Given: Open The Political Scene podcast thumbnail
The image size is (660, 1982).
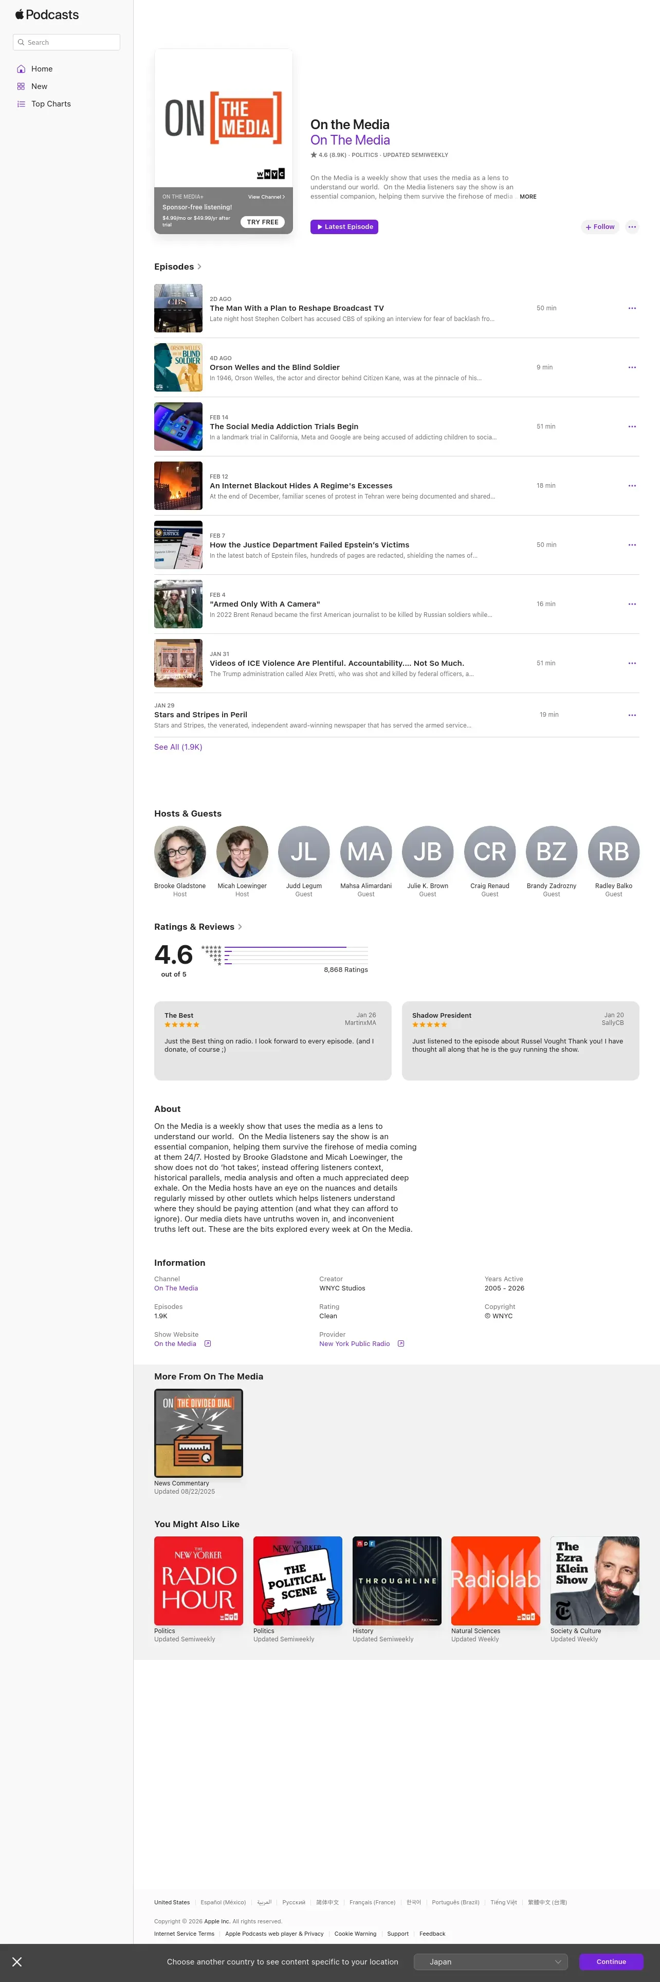Looking at the screenshot, I should coord(297,1581).
